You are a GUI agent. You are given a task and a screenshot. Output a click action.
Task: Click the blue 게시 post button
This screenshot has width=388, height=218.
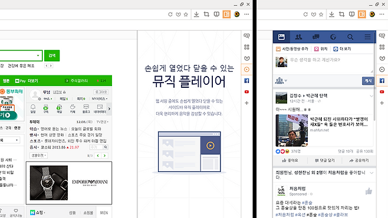(368, 81)
